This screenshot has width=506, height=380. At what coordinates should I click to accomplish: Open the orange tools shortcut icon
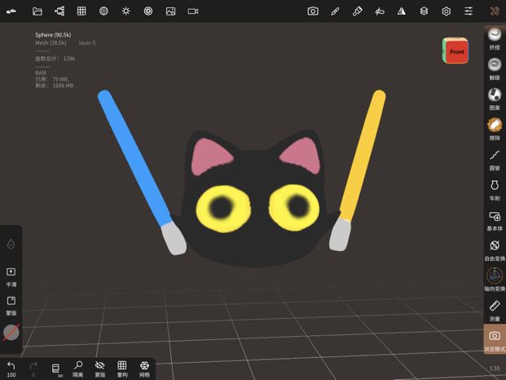[495, 11]
